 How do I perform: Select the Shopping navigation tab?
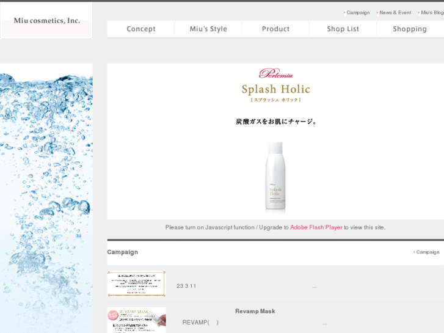[410, 29]
